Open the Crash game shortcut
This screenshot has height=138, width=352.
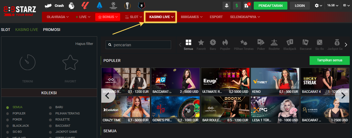coord(54,5)
